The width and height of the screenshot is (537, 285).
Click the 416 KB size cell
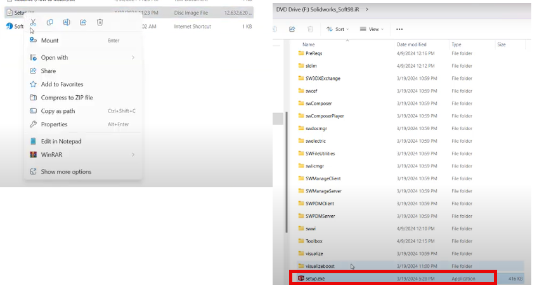(515, 279)
